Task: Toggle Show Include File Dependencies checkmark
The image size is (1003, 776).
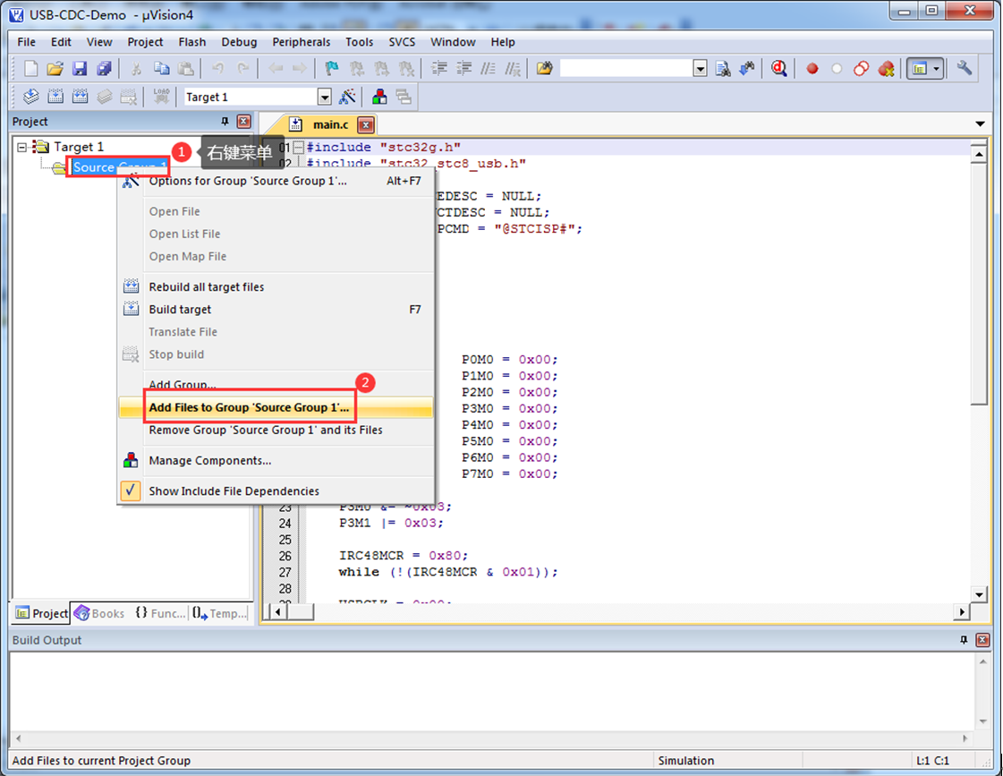Action: pos(131,490)
